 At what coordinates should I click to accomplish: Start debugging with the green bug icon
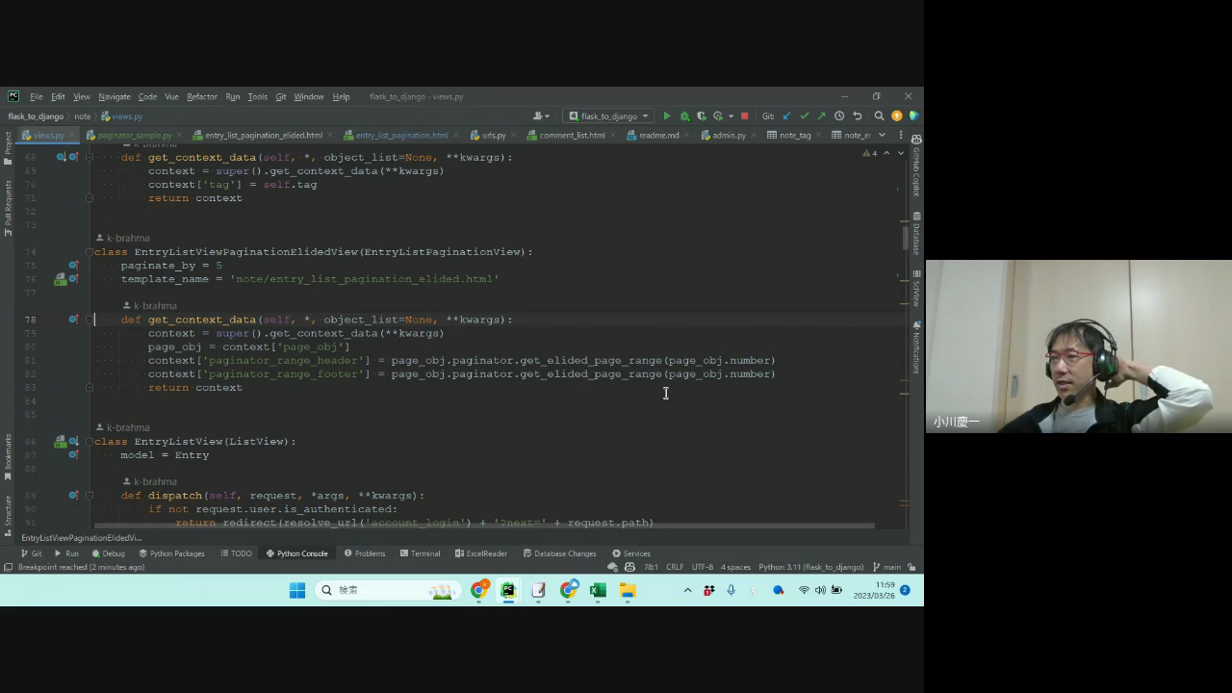[x=684, y=116]
